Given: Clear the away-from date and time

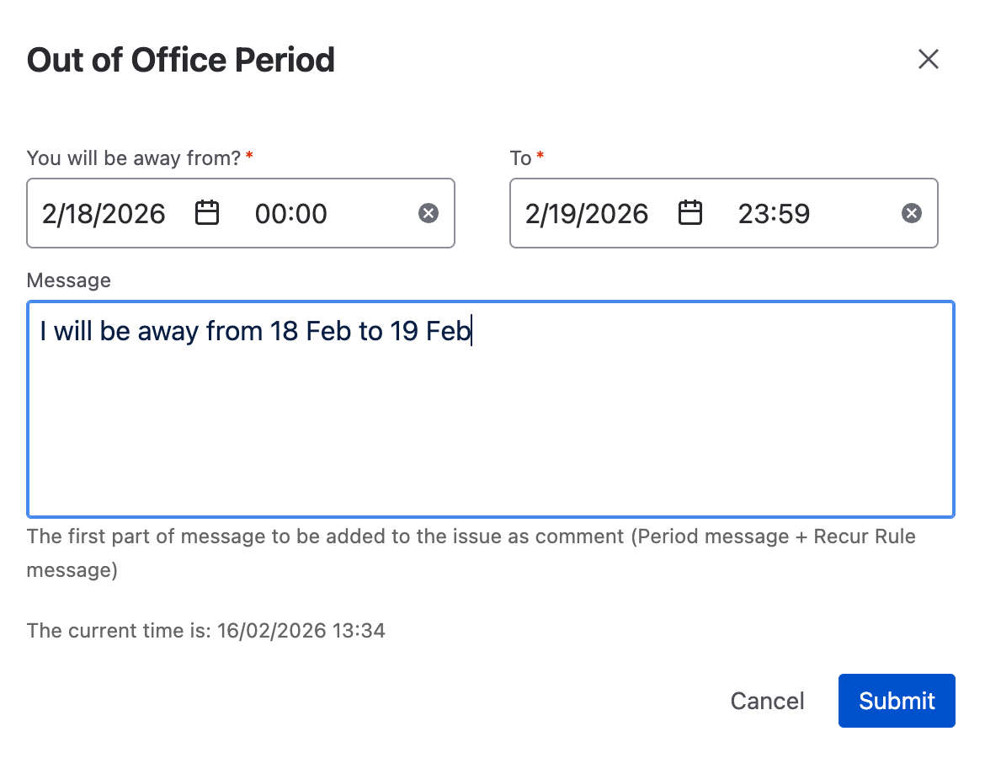Looking at the screenshot, I should [x=429, y=214].
